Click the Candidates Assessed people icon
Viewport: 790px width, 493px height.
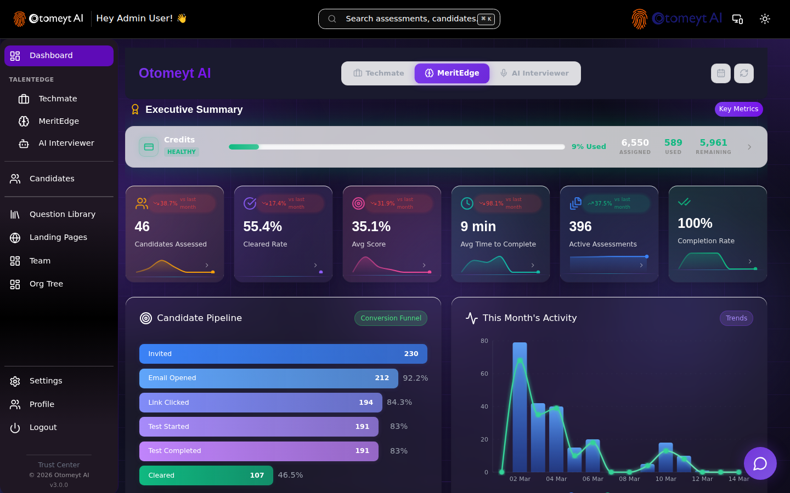pyautogui.click(x=142, y=203)
